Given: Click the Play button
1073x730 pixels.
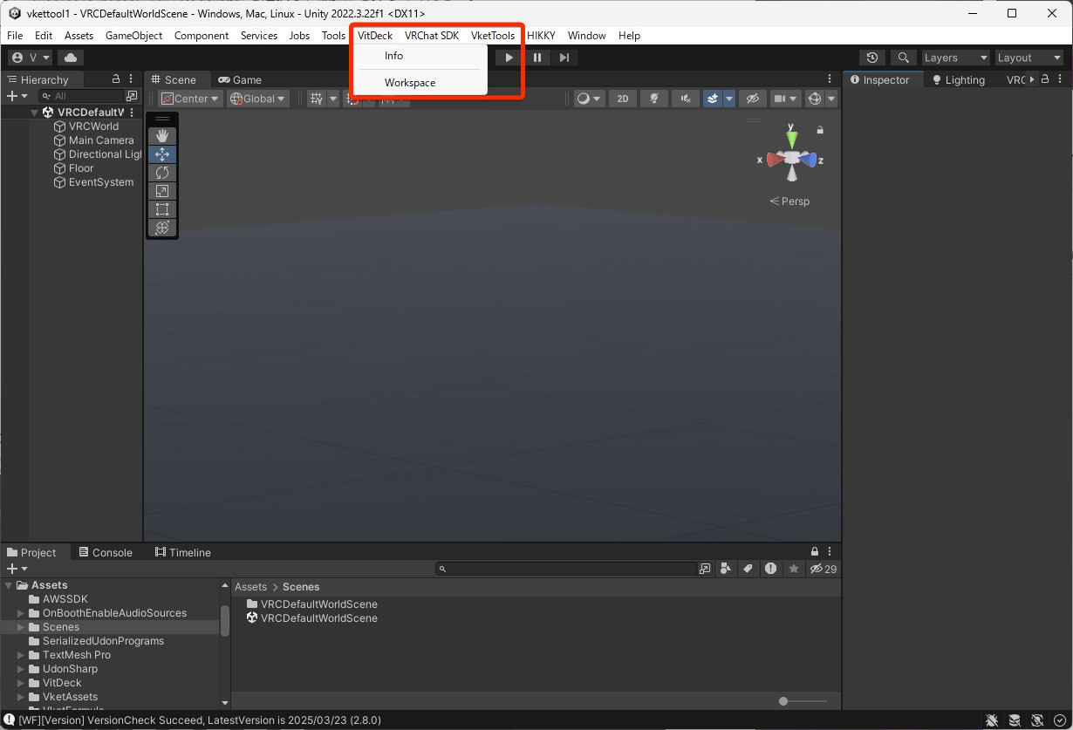Looking at the screenshot, I should (509, 58).
